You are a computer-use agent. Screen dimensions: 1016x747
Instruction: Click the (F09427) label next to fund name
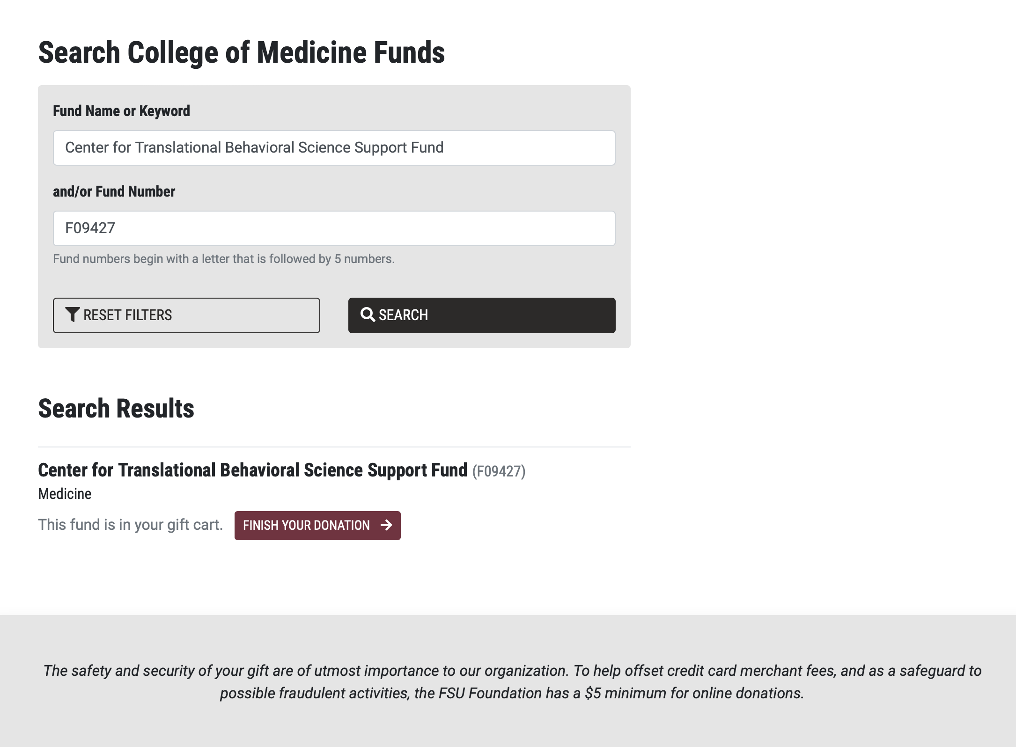point(499,471)
